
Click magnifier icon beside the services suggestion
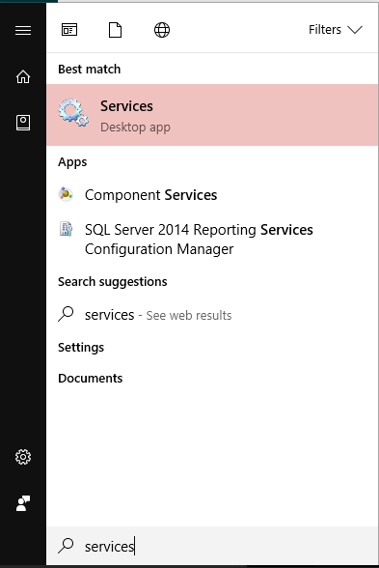66,314
